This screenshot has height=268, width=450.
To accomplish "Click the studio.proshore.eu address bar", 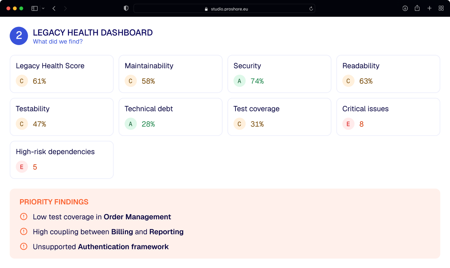I will (x=225, y=8).
